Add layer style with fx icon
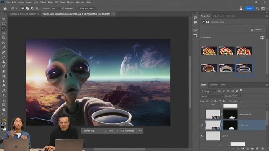This screenshot has height=151, width=269. tap(237, 148)
